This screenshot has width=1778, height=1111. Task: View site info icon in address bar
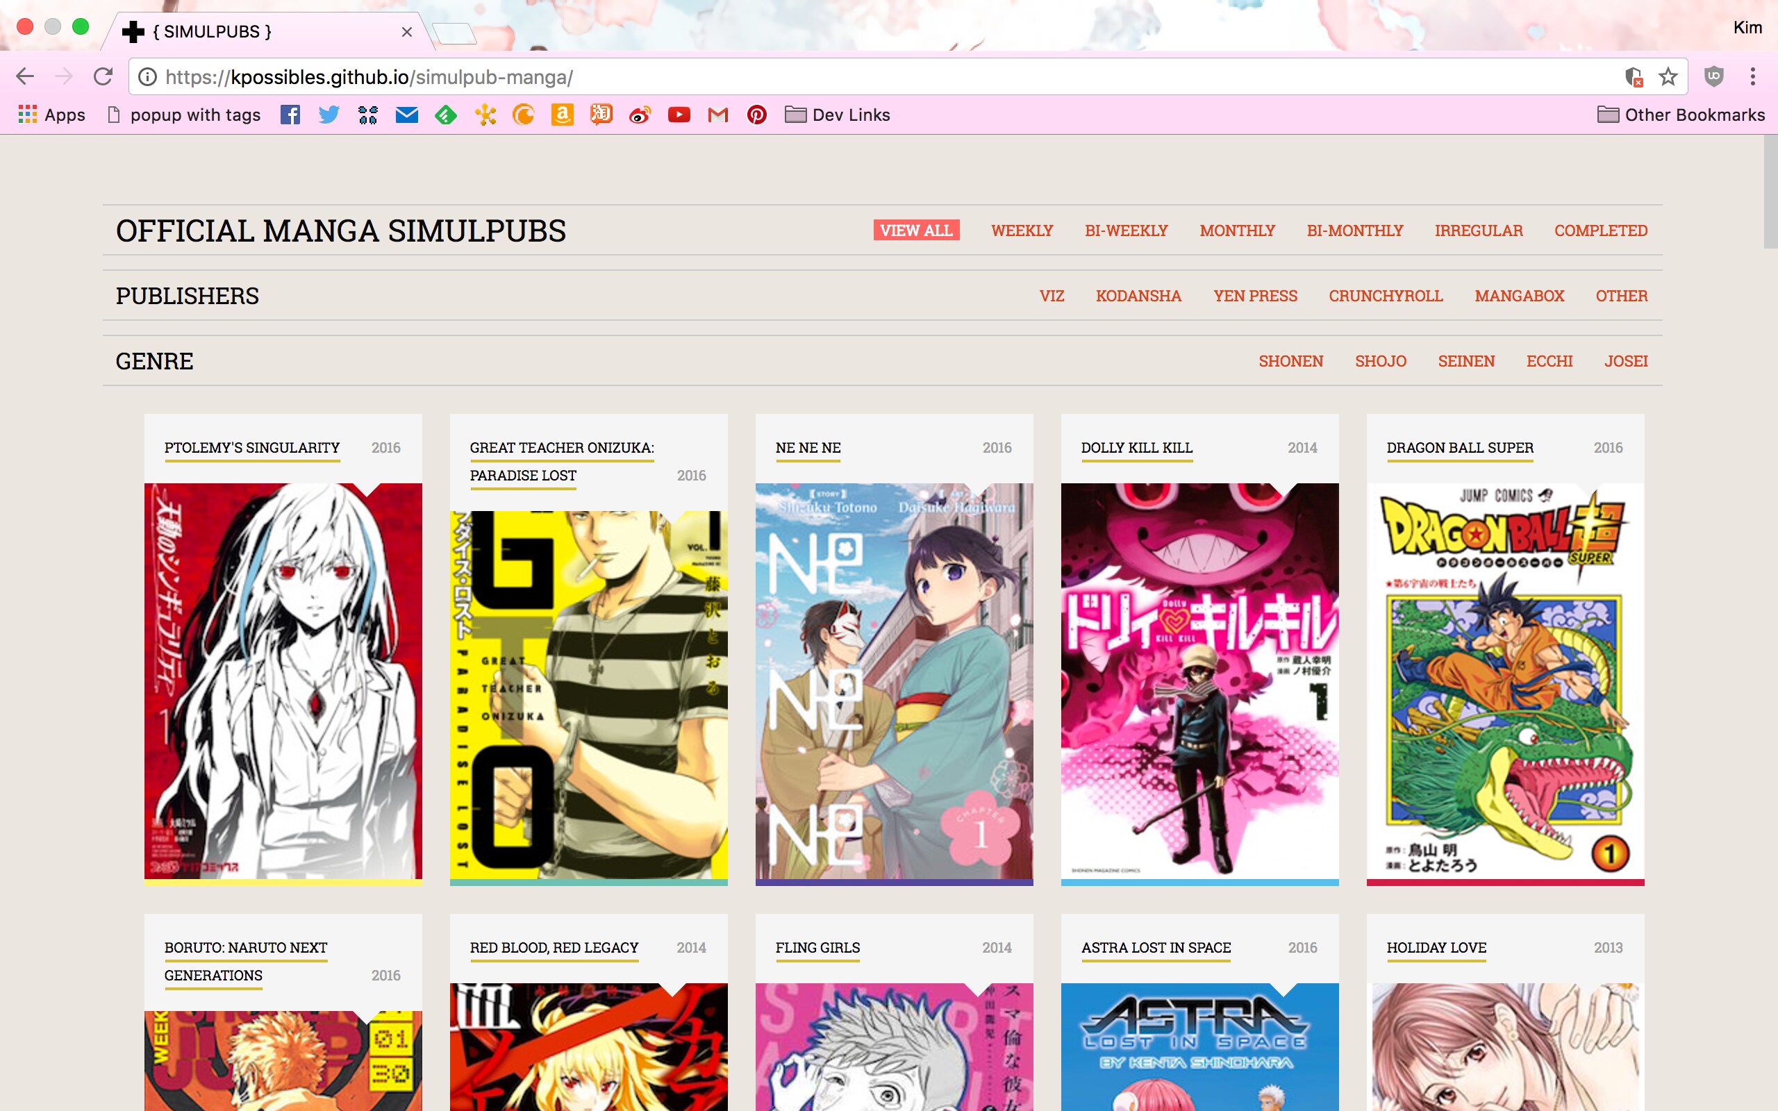[148, 76]
